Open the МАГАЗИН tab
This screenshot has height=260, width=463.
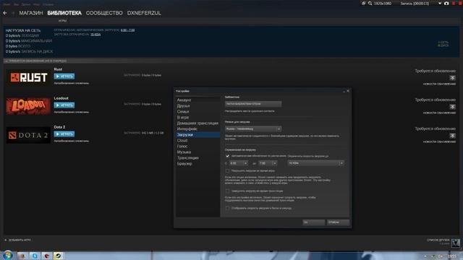click(x=31, y=13)
